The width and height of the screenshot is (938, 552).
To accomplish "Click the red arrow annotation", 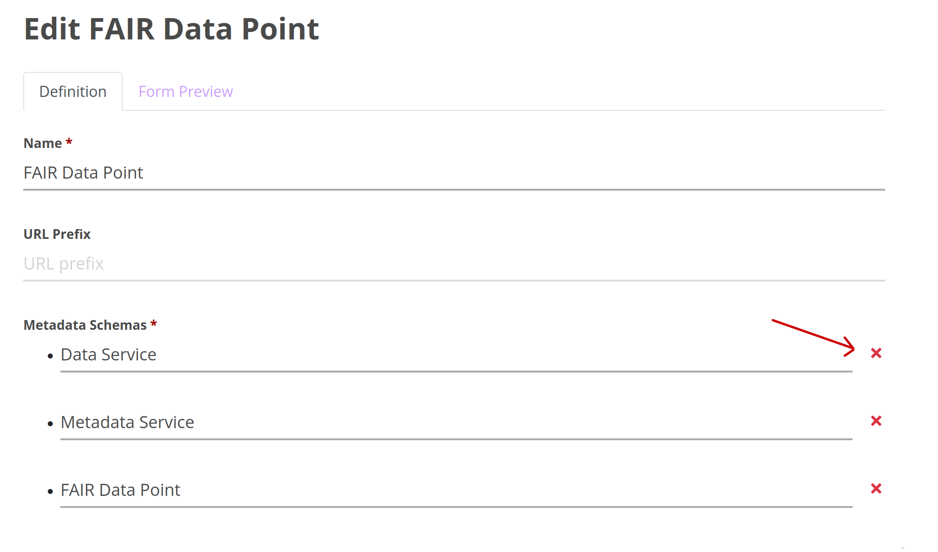I will pyautogui.click(x=814, y=337).
